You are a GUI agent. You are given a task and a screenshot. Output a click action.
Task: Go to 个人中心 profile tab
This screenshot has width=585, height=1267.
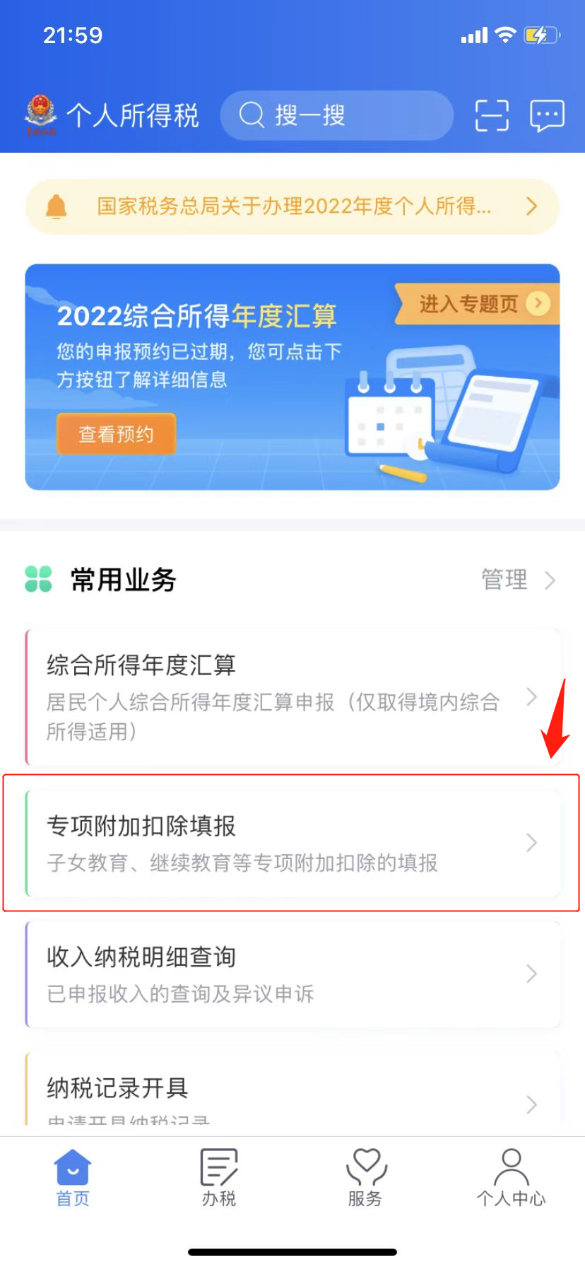point(512,1177)
